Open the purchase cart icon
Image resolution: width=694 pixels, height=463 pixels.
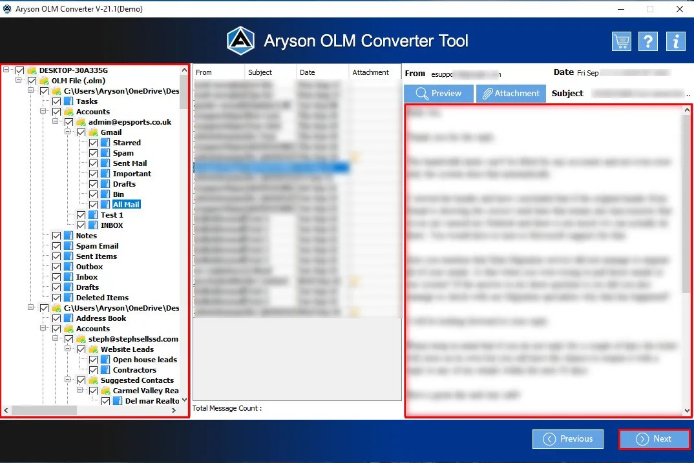point(621,41)
